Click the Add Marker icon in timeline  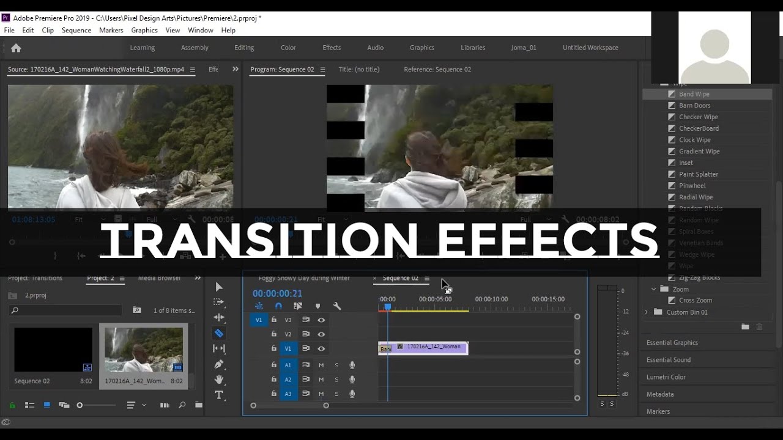(x=317, y=306)
